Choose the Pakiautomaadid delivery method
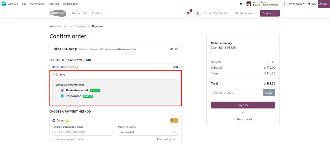The width and height of the screenshot is (330, 165). [x=57, y=90]
